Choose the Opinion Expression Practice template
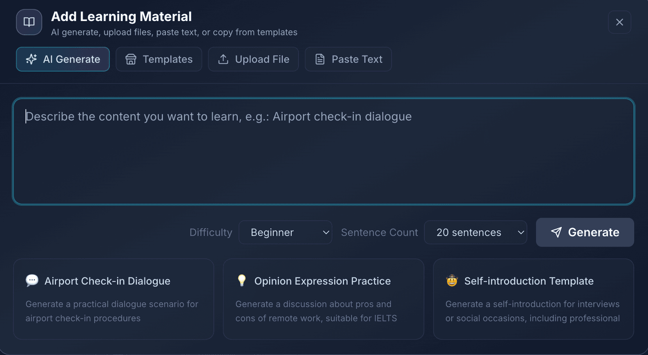This screenshot has height=355, width=648. coord(323,299)
